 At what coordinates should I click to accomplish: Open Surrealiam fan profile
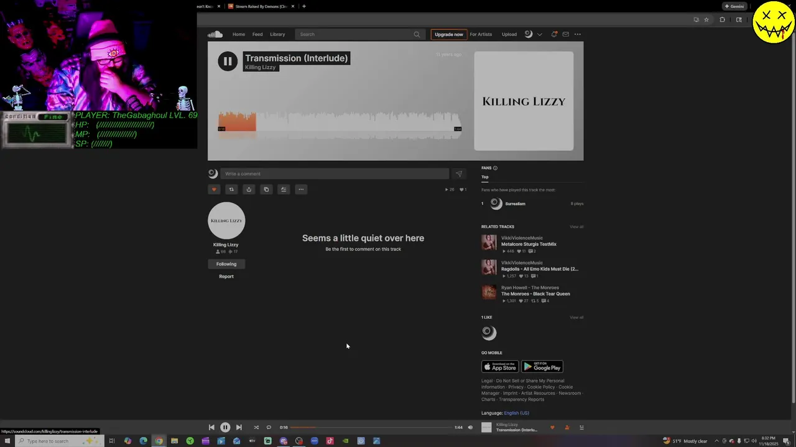[x=515, y=204]
